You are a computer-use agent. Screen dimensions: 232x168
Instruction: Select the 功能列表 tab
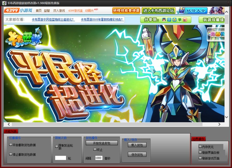coord(11,131)
